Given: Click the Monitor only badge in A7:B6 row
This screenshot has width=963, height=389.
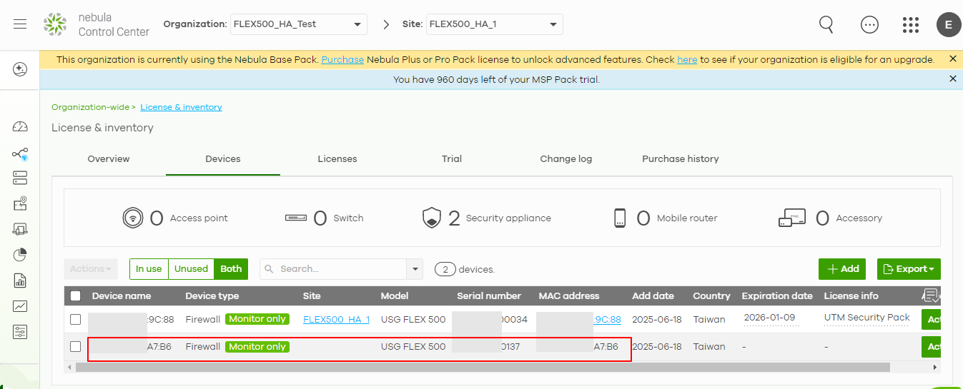Looking at the screenshot, I should tap(257, 347).
